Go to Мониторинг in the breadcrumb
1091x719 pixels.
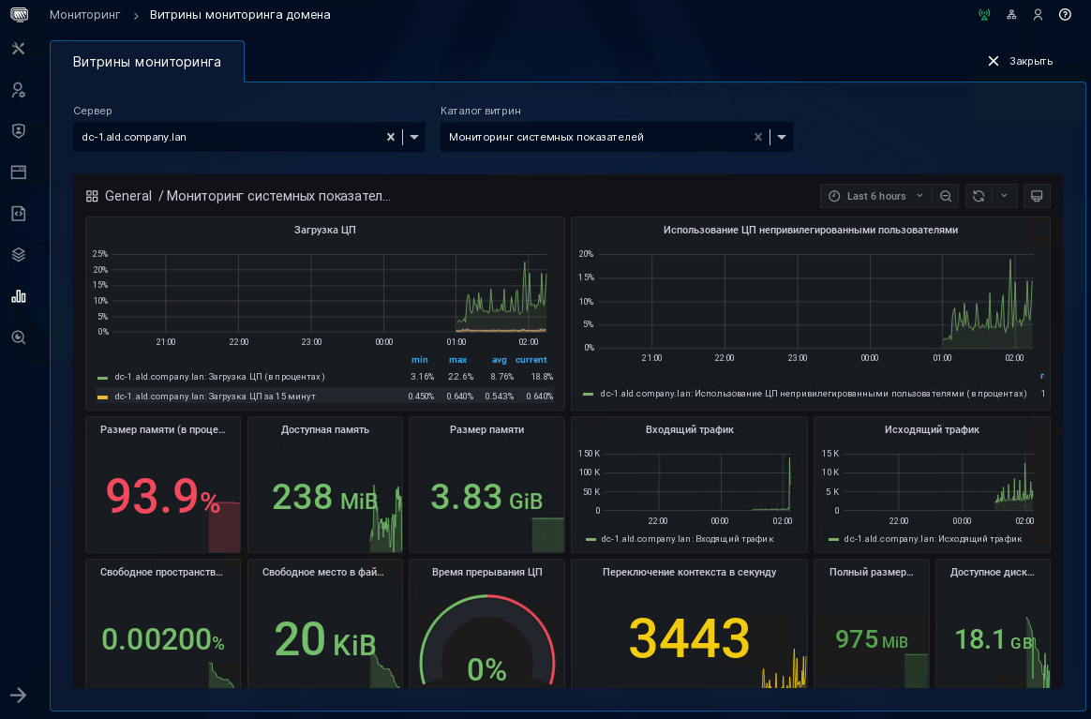pyautogui.click(x=85, y=15)
